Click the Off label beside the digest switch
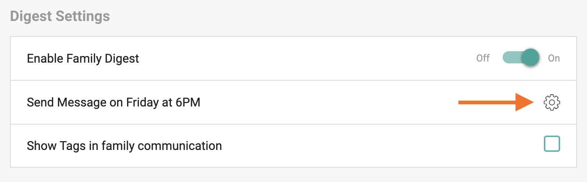Viewport: 587px width, 182px height. click(x=483, y=58)
